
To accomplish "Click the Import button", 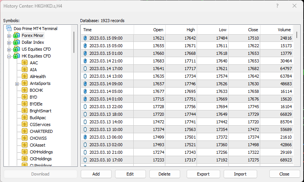I will (240, 174).
